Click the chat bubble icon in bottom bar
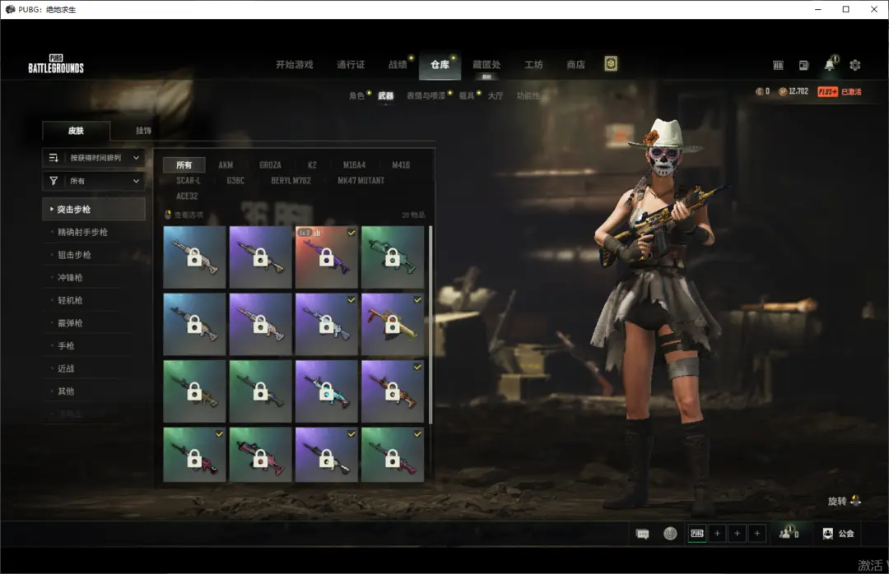The width and height of the screenshot is (889, 574). tap(643, 534)
